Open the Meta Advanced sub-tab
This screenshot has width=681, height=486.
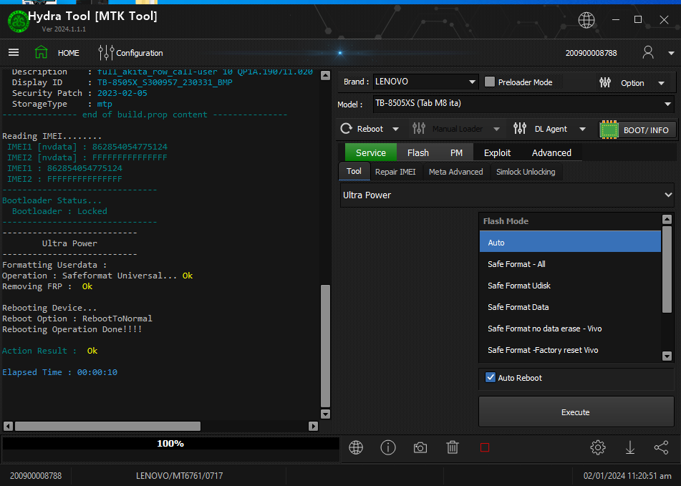[455, 172]
